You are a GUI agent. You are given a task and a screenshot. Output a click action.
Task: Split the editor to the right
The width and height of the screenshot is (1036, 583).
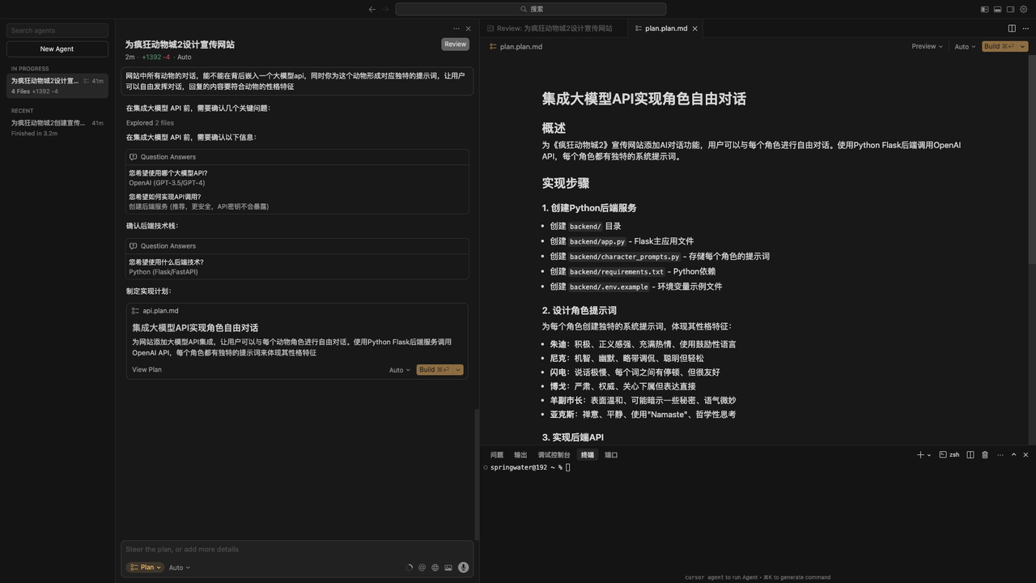(1012, 28)
